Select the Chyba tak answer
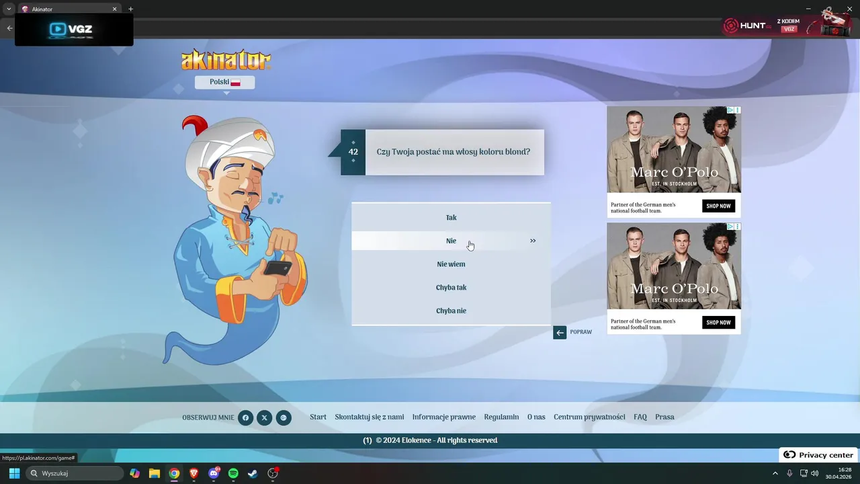 (451, 288)
